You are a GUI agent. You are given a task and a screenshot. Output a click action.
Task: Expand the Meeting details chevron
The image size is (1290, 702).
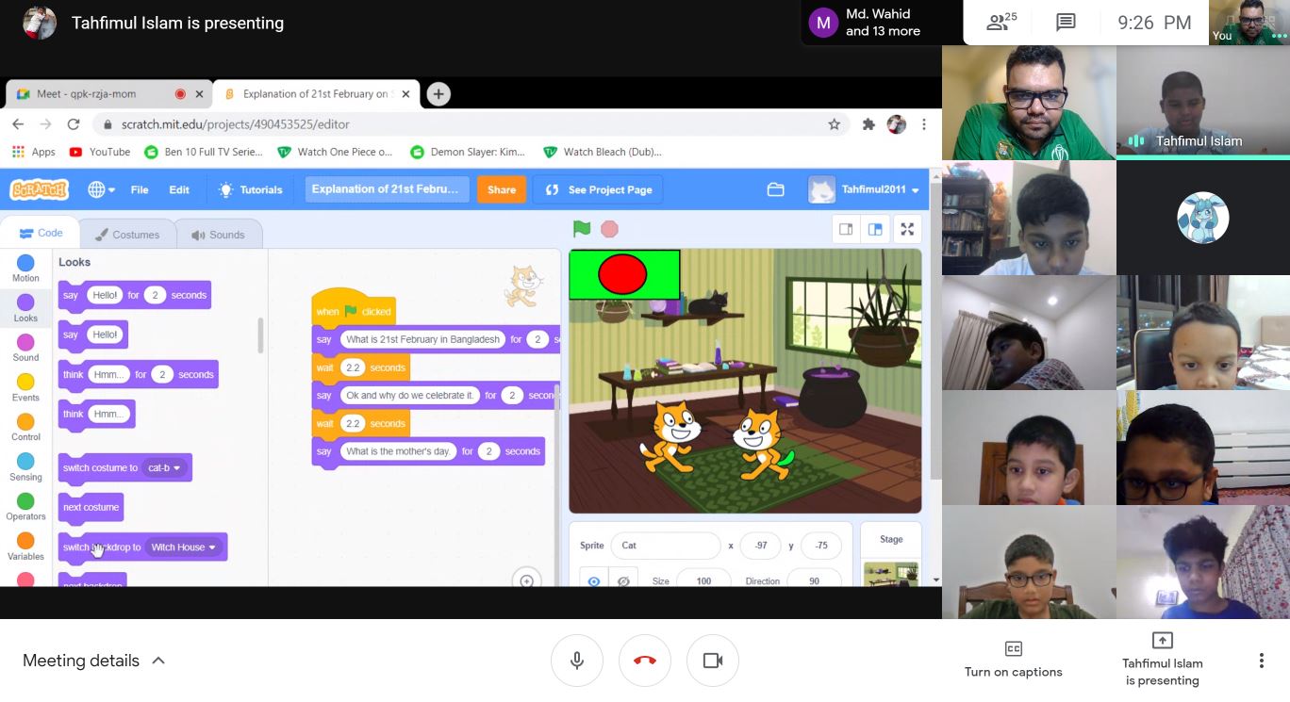coord(158,661)
